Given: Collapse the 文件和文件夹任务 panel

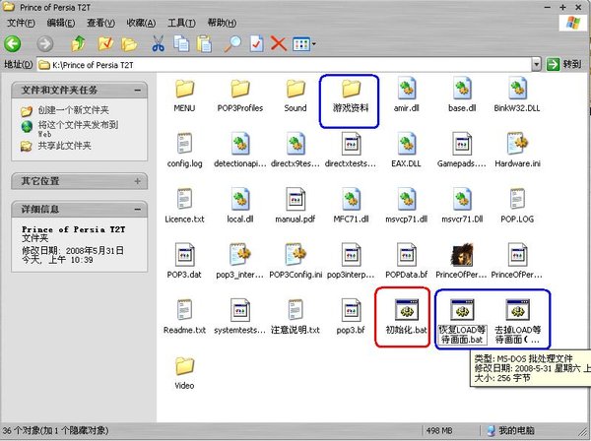Looking at the screenshot, I should click(x=138, y=90).
